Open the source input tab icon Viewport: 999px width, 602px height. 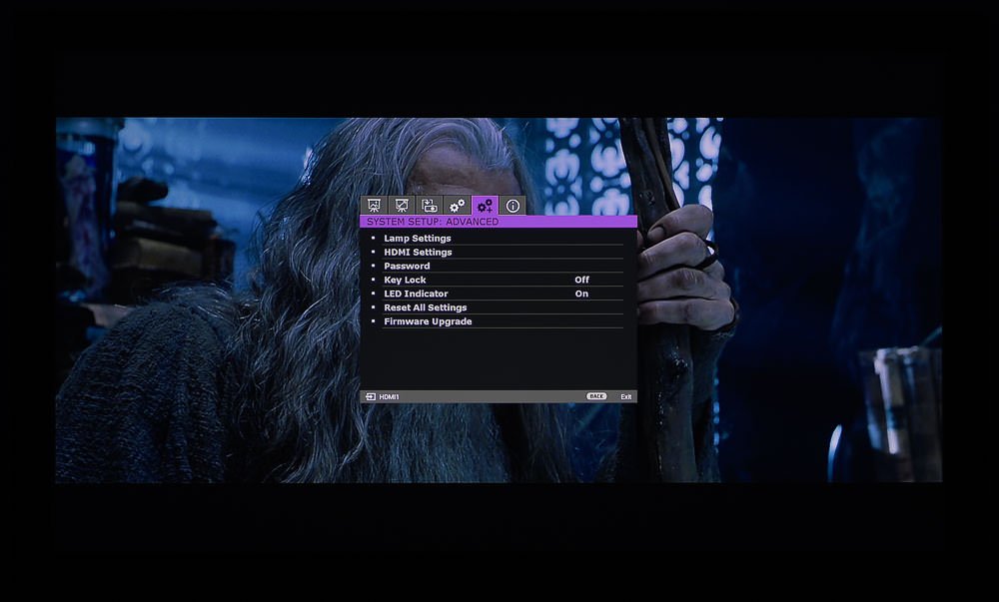(430, 206)
